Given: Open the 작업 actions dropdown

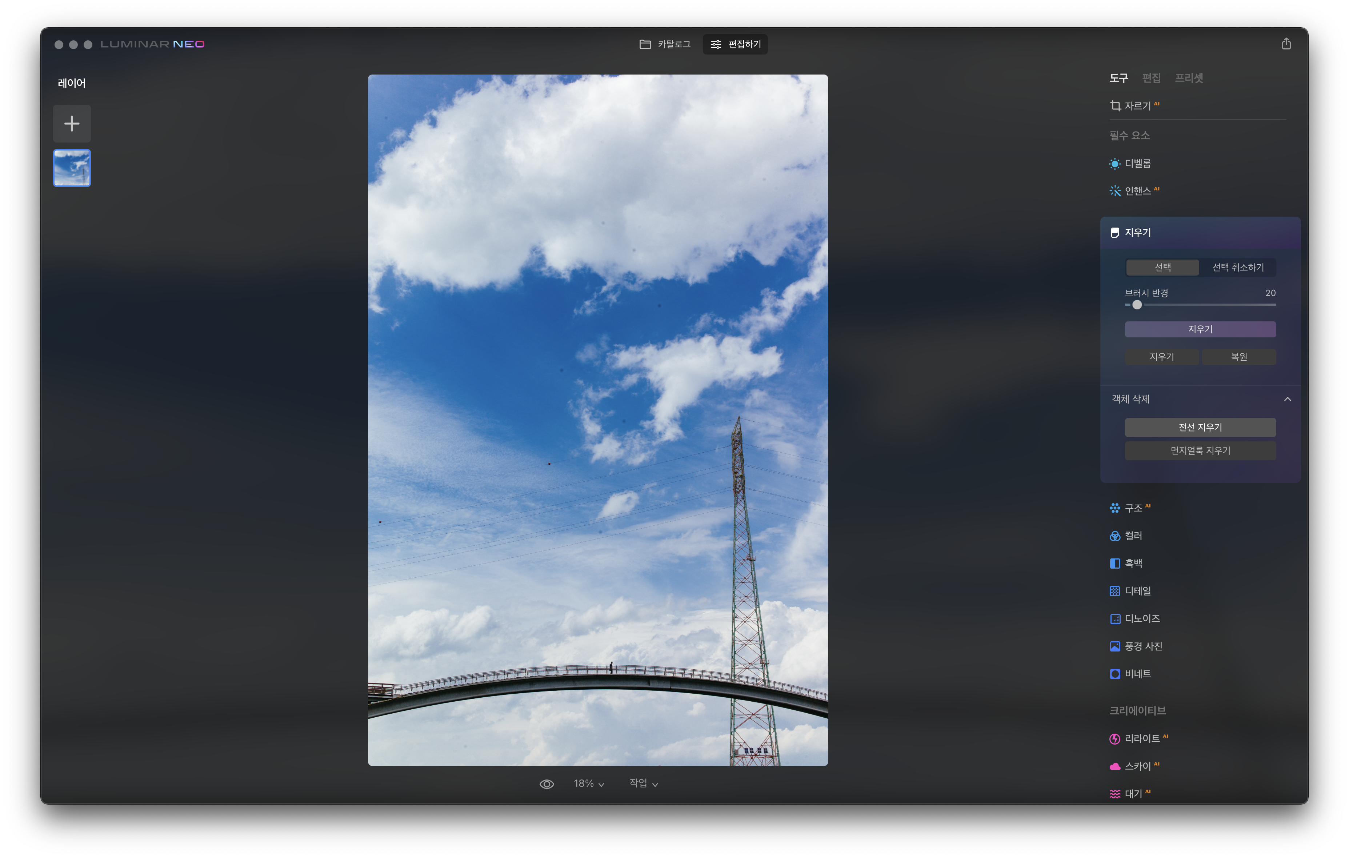Looking at the screenshot, I should (x=643, y=783).
